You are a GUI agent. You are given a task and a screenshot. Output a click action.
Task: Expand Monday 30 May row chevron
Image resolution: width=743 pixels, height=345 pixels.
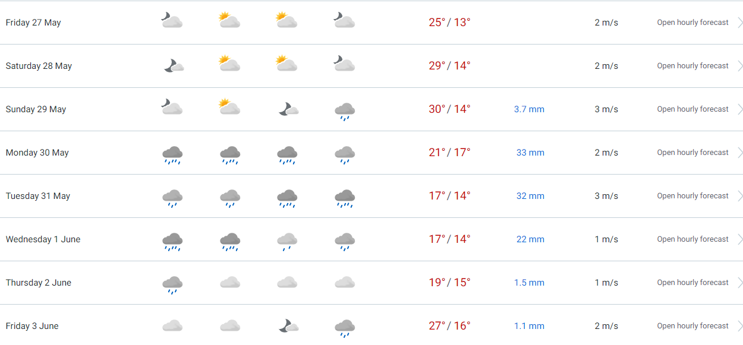(740, 153)
